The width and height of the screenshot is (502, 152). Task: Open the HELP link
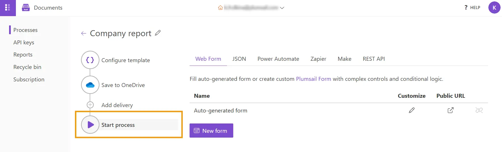point(472,8)
